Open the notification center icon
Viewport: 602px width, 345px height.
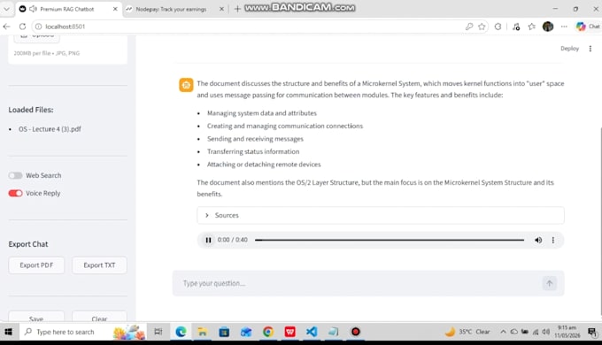pos(592,332)
